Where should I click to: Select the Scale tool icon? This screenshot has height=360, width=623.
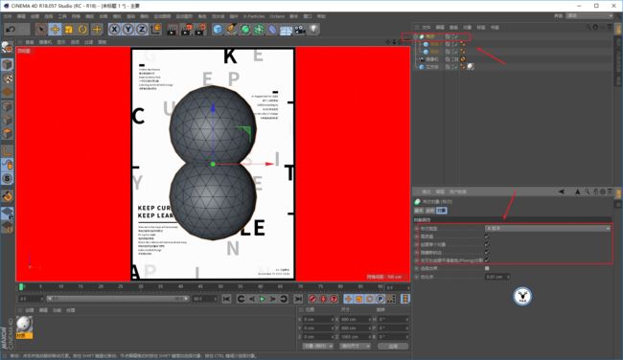click(x=69, y=30)
